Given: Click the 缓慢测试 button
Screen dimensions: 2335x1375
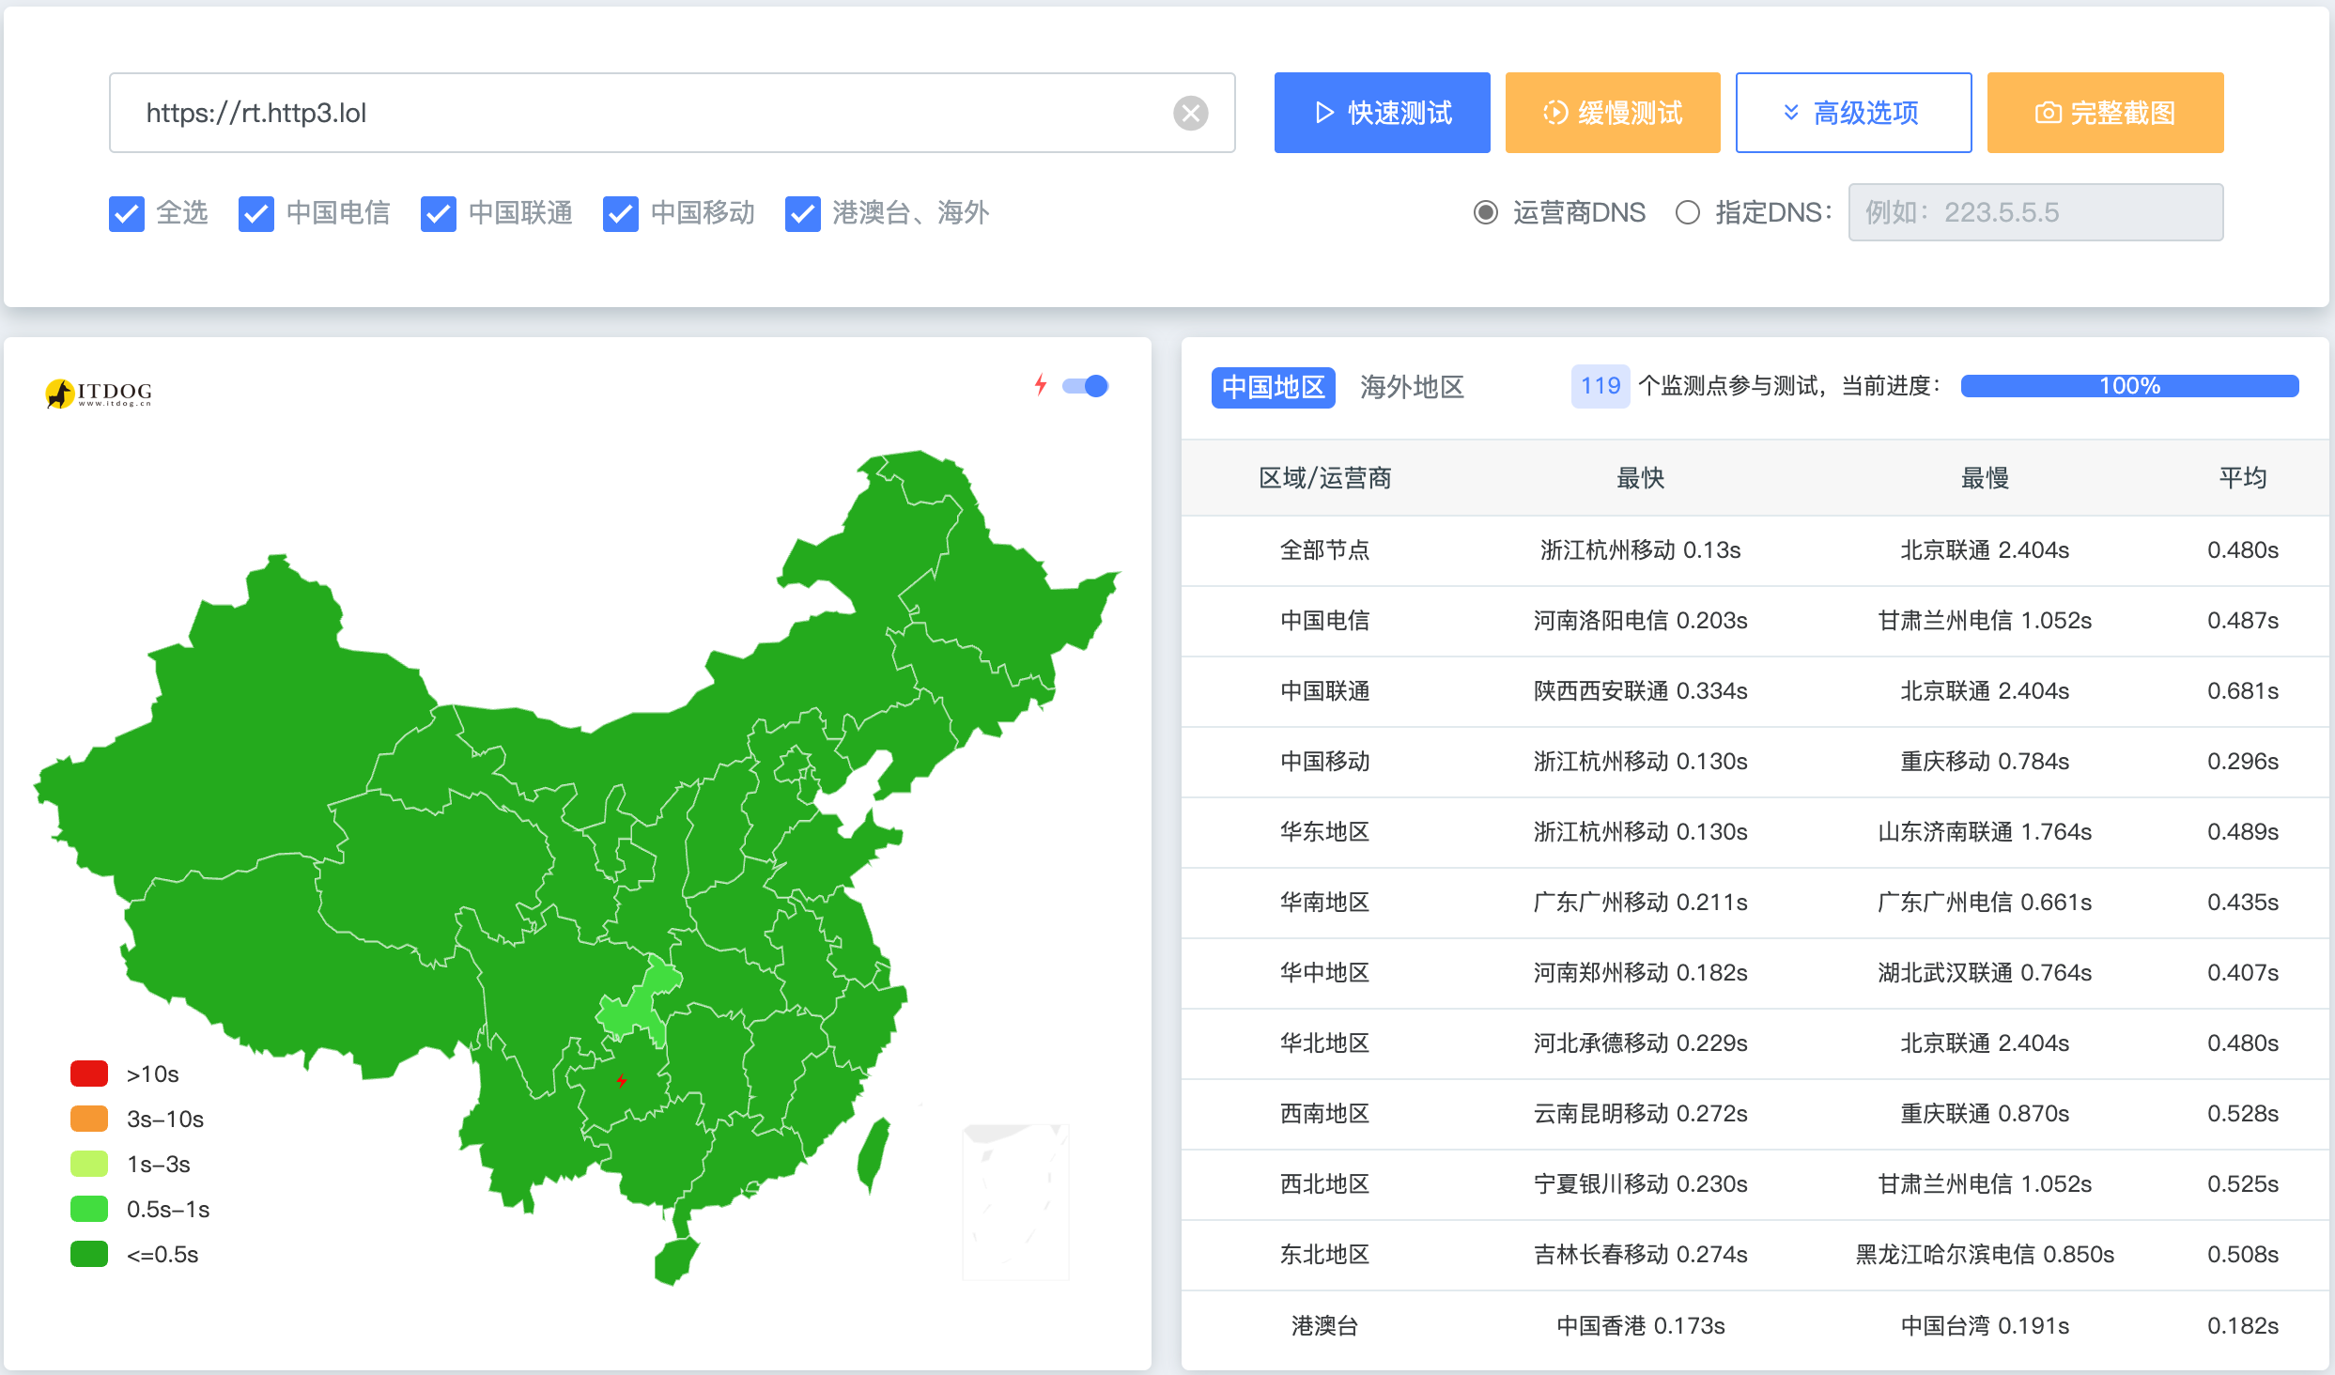Looking at the screenshot, I should (1613, 112).
